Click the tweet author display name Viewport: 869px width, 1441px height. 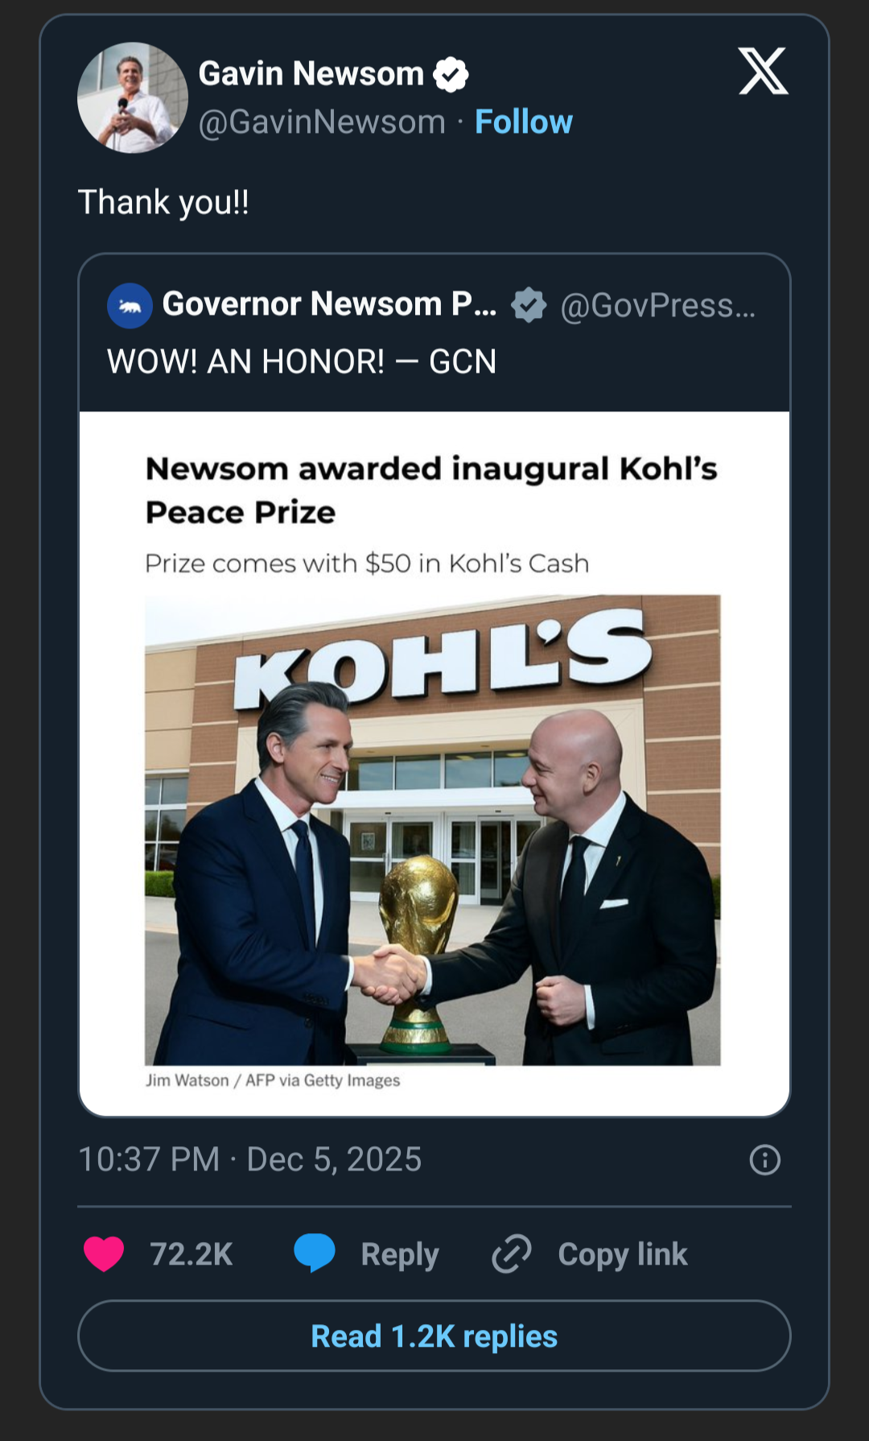coord(311,74)
